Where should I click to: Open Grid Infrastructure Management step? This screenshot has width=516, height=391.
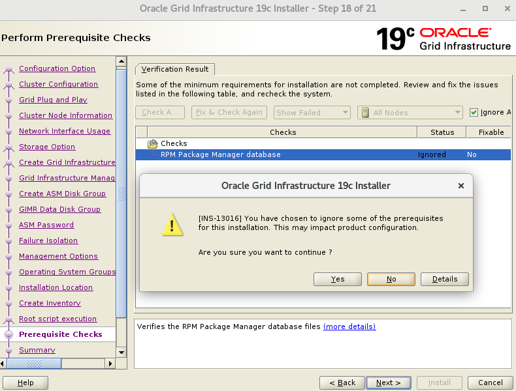[67, 178]
